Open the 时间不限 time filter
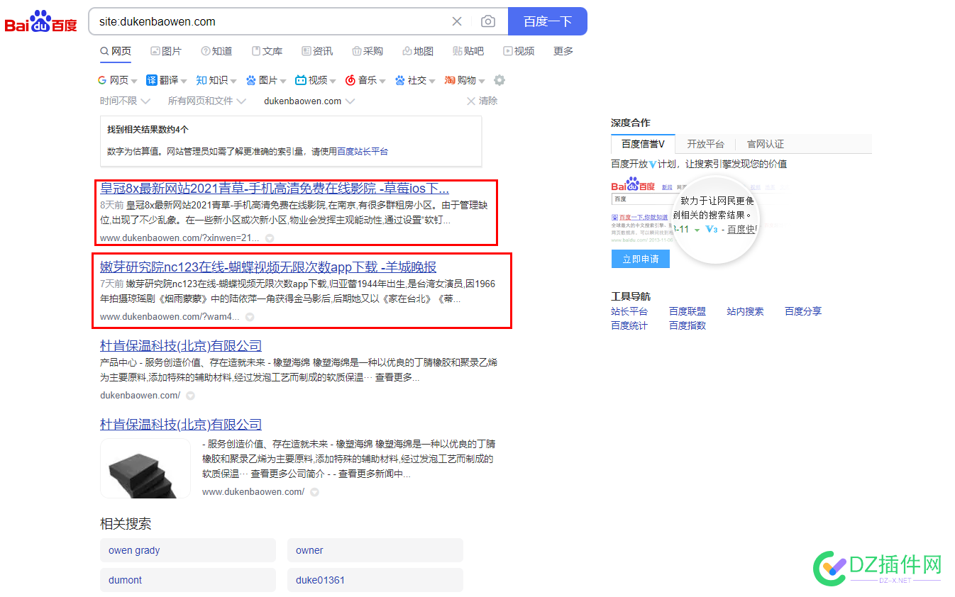 coord(125,101)
